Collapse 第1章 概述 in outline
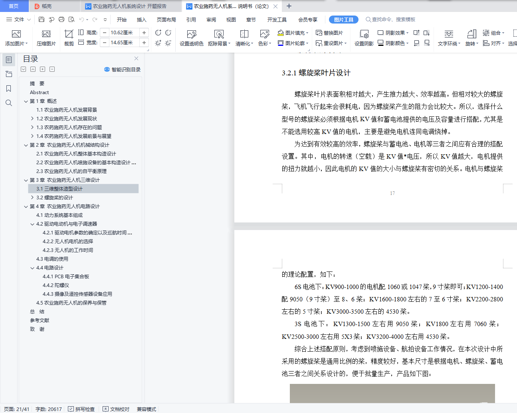517x413 pixels. pyautogui.click(x=26, y=101)
